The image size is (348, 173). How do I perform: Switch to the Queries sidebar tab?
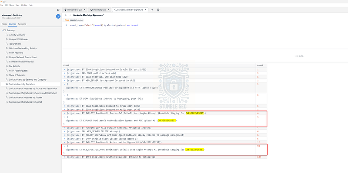click(13, 24)
